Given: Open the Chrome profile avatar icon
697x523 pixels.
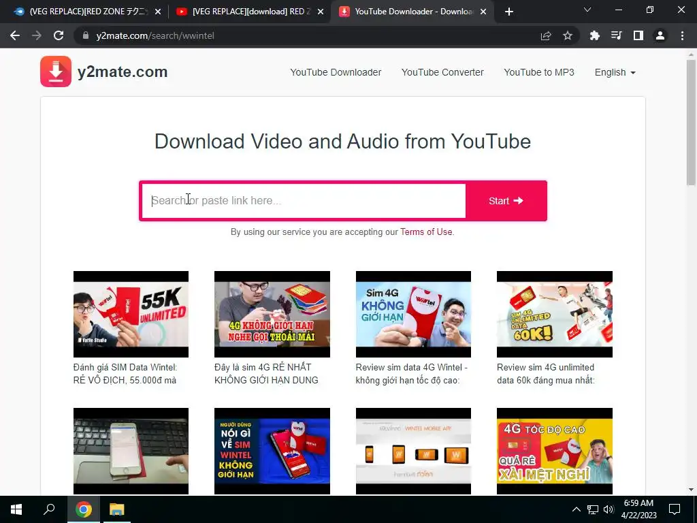Looking at the screenshot, I should [660, 35].
